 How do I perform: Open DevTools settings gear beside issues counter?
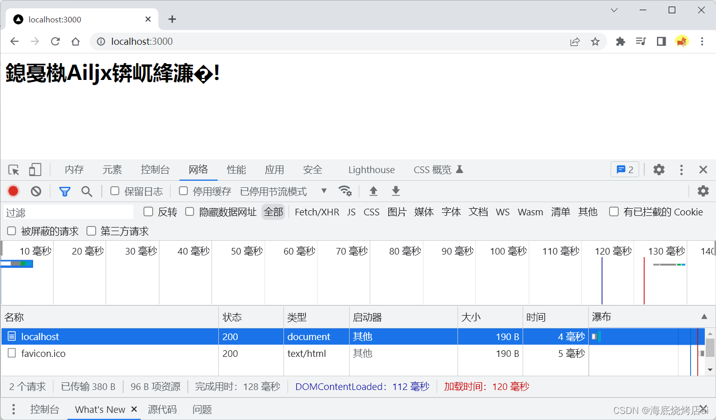tap(659, 170)
